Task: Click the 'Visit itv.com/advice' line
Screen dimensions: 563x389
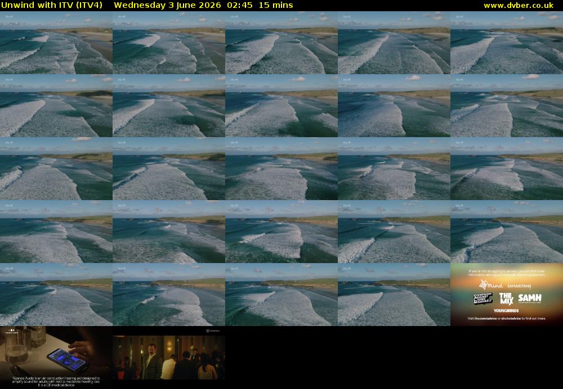Action: pyautogui.click(x=507, y=318)
